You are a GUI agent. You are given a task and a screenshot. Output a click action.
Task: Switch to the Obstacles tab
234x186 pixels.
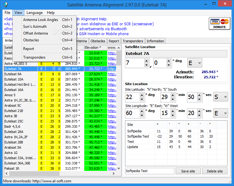tap(98, 41)
